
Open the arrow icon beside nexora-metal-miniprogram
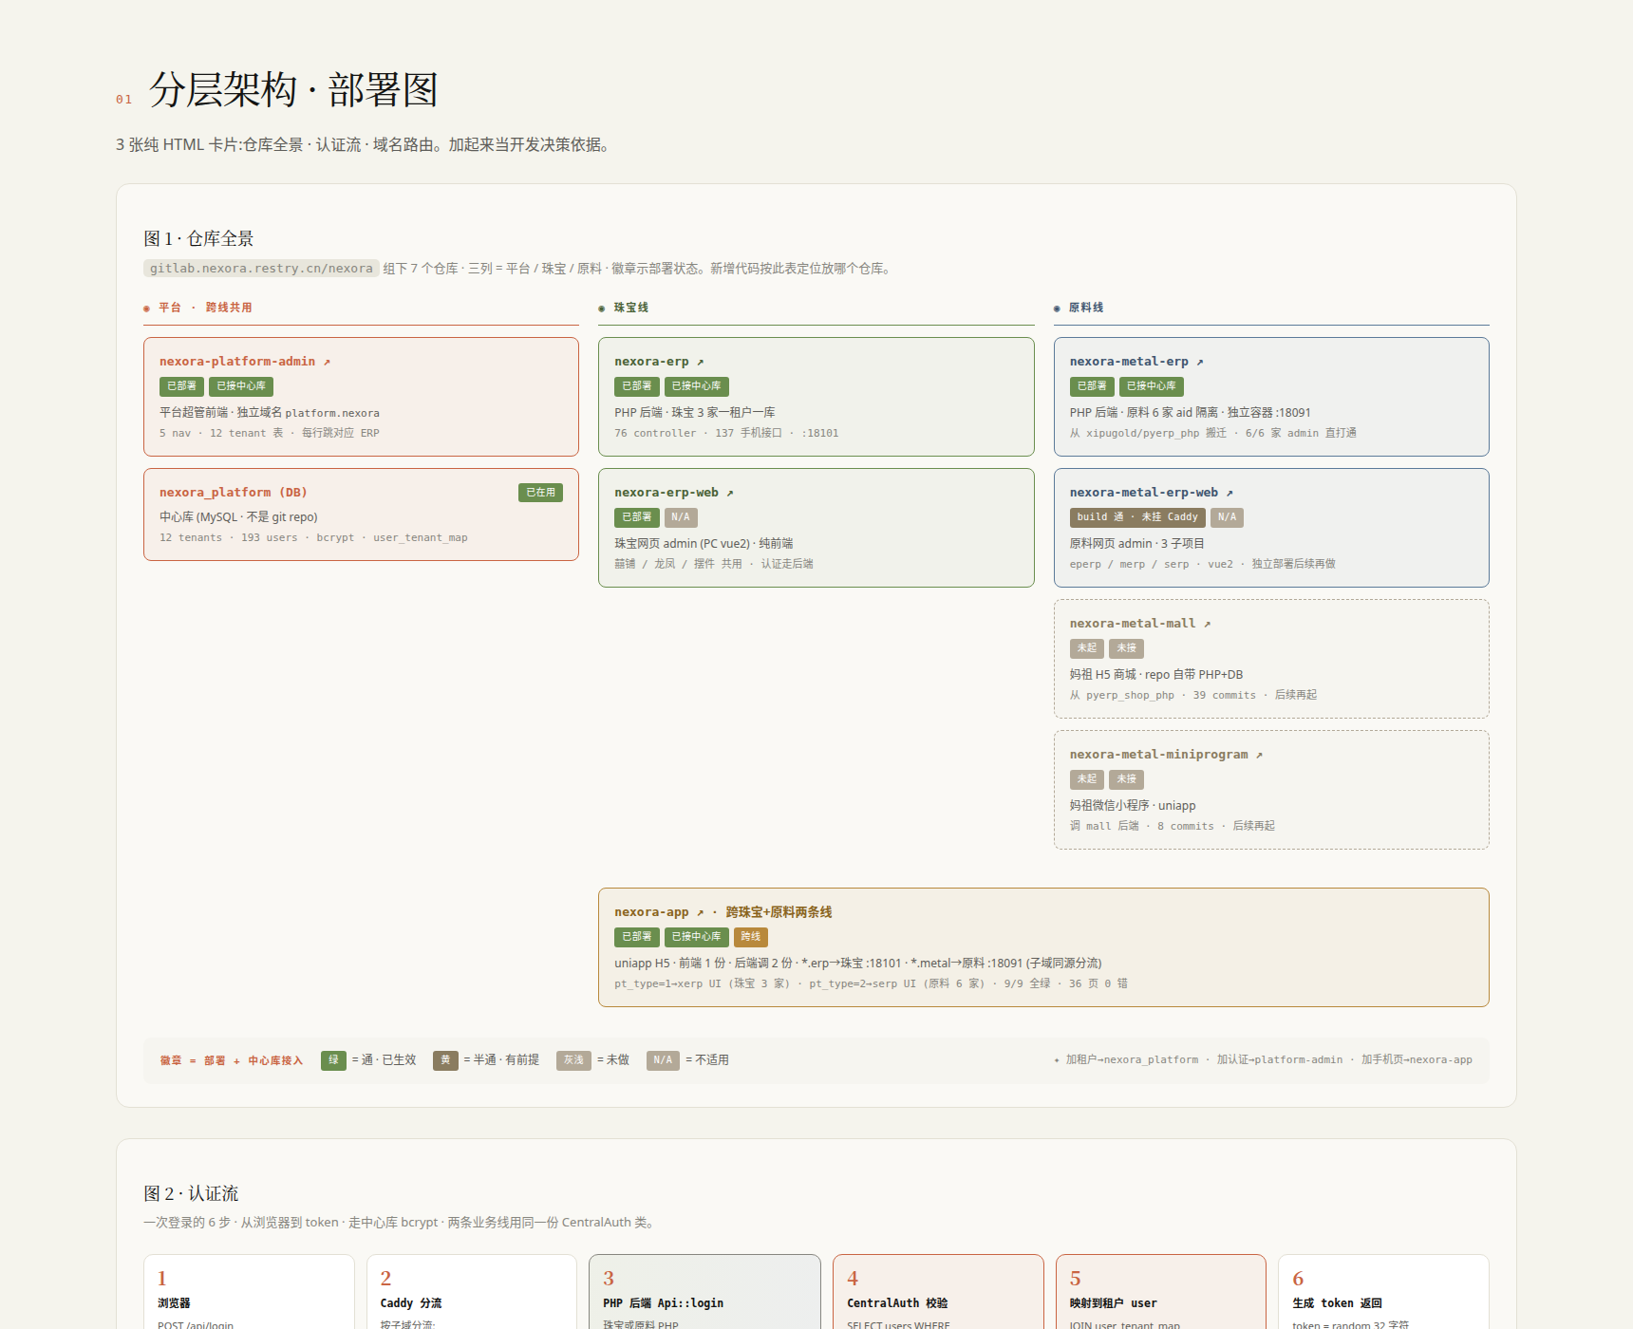[1260, 756]
